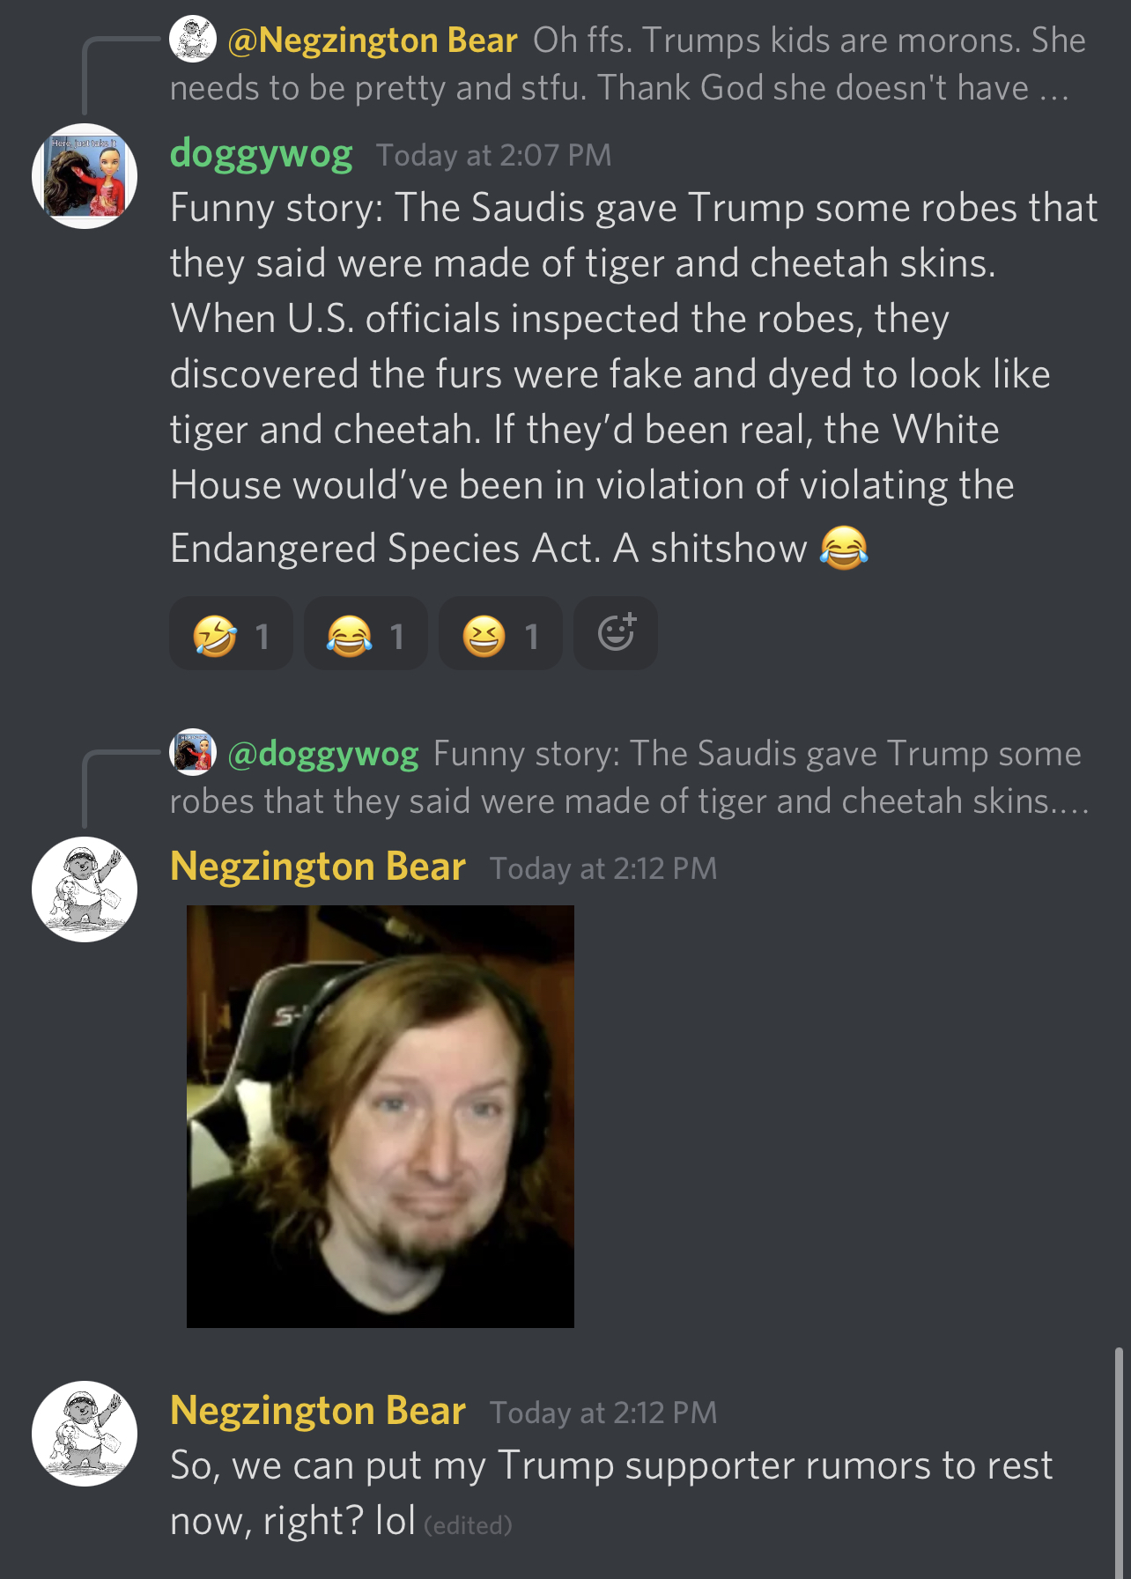Click the 'Today at 2:07 PM' timestamp
The image size is (1131, 1579).
[493, 156]
